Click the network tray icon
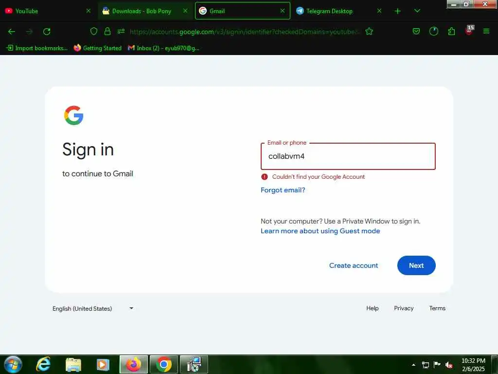This screenshot has width=498, height=374. pos(425,365)
